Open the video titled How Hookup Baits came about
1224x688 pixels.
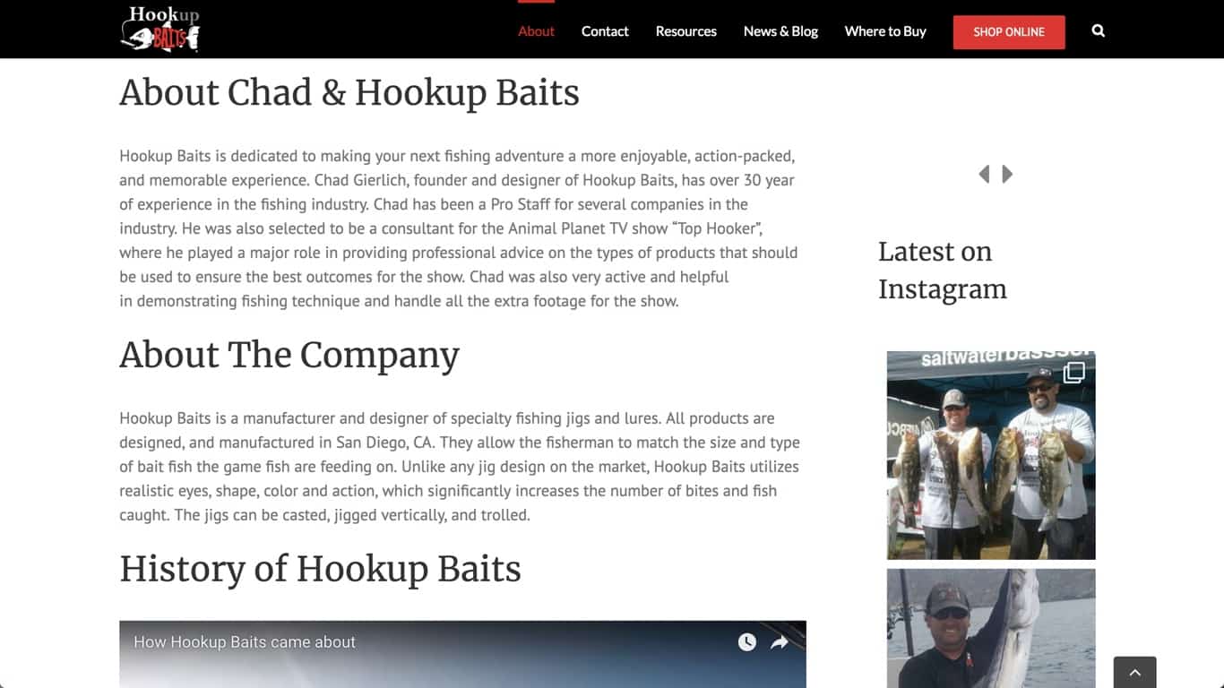click(x=245, y=642)
